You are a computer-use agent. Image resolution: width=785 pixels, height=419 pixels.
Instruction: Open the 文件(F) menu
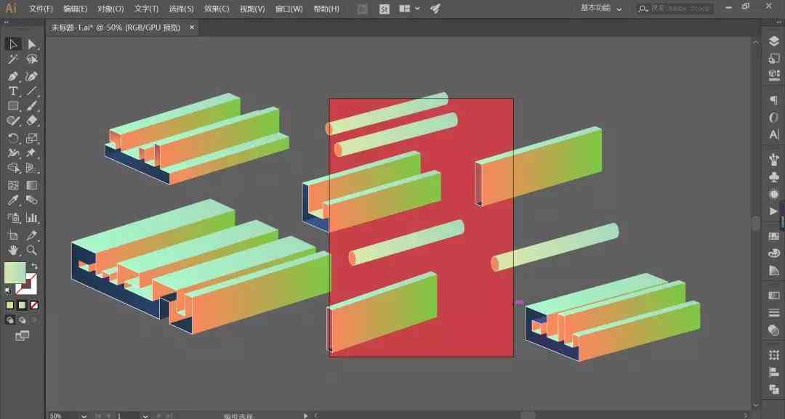point(41,9)
